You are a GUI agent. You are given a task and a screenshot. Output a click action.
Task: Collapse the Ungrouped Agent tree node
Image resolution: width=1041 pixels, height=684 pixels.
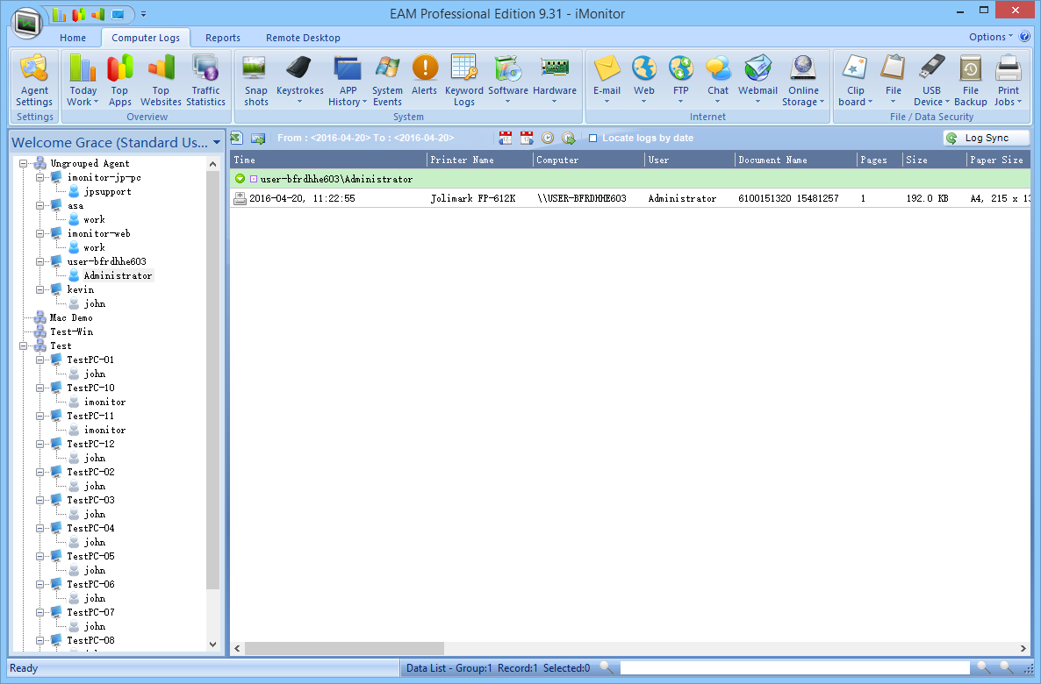[24, 164]
